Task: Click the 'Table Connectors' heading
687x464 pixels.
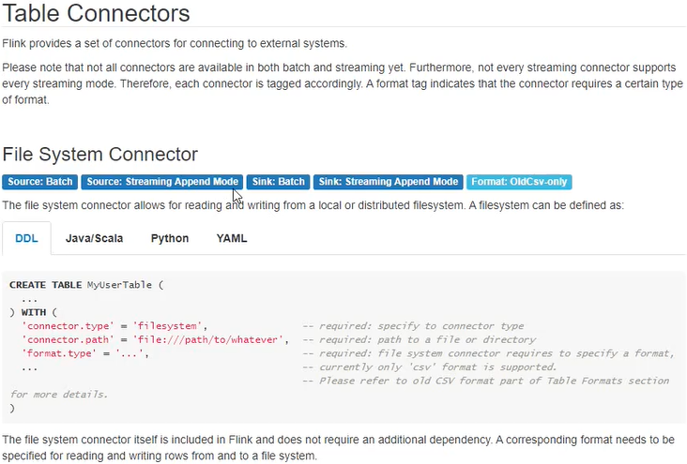Action: coord(97,13)
